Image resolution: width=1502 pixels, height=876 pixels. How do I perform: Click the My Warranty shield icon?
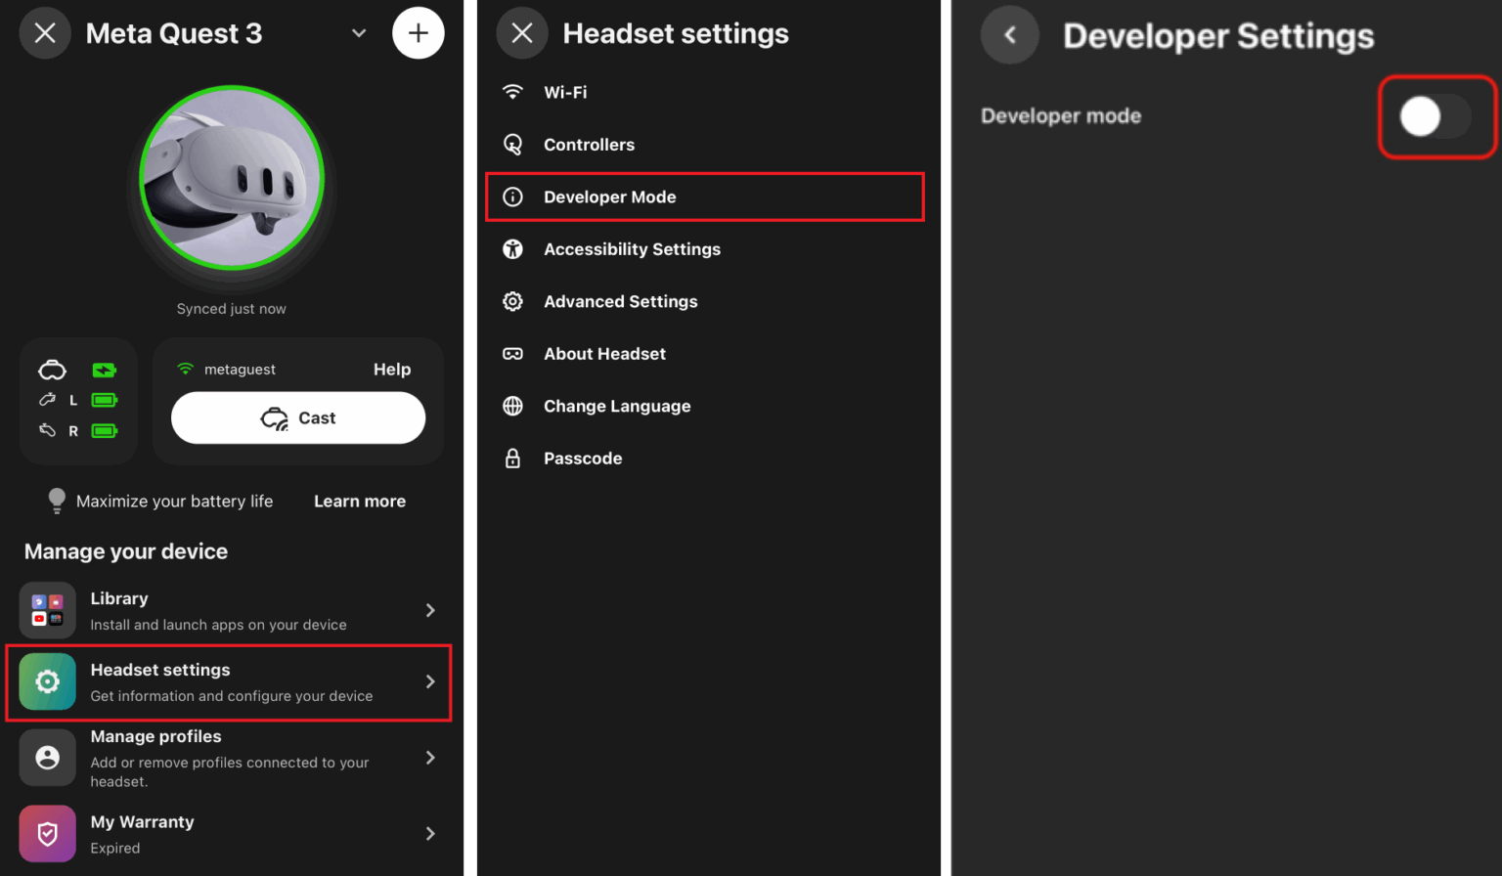47,833
